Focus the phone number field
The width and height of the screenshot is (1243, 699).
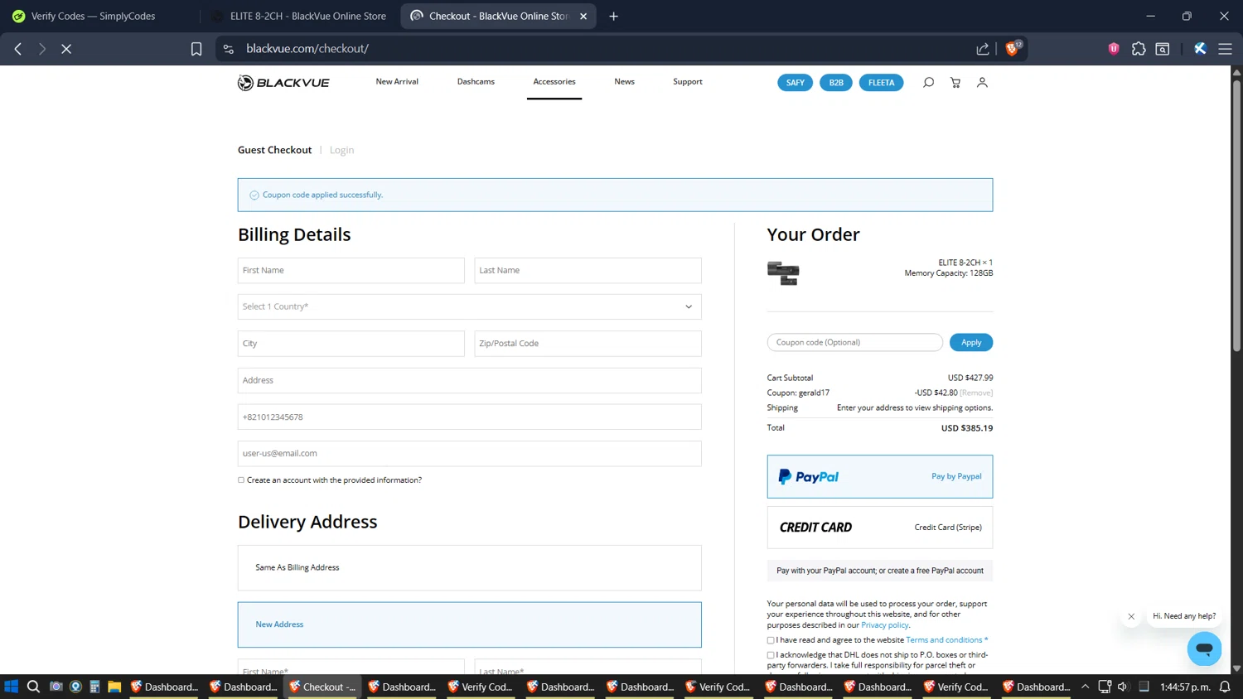(470, 417)
